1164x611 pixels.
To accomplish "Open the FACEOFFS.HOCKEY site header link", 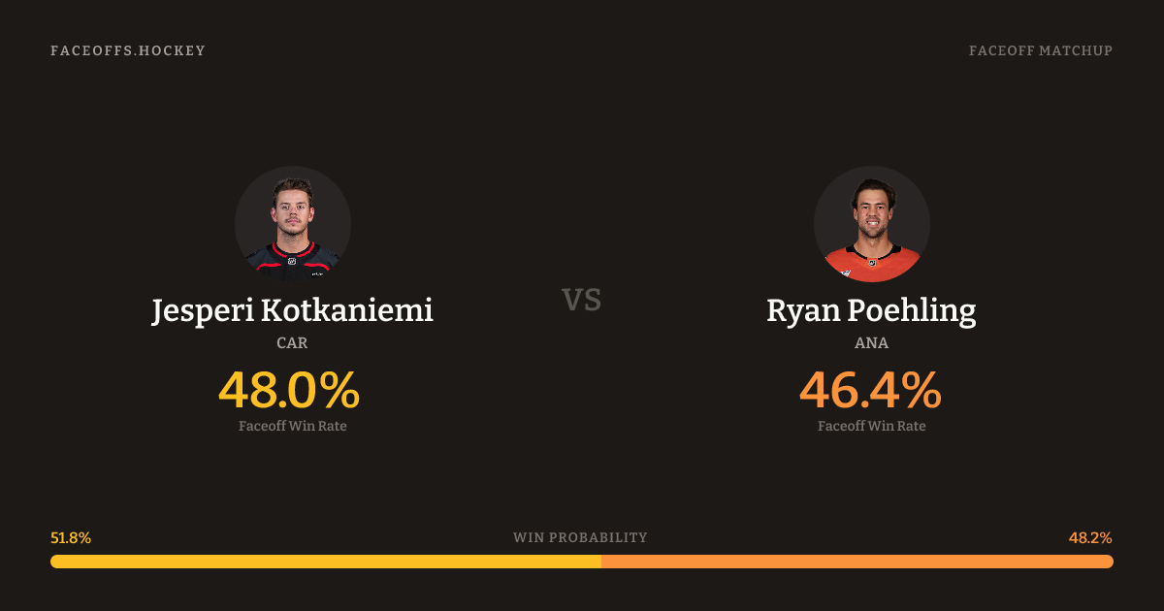I will tap(128, 50).
